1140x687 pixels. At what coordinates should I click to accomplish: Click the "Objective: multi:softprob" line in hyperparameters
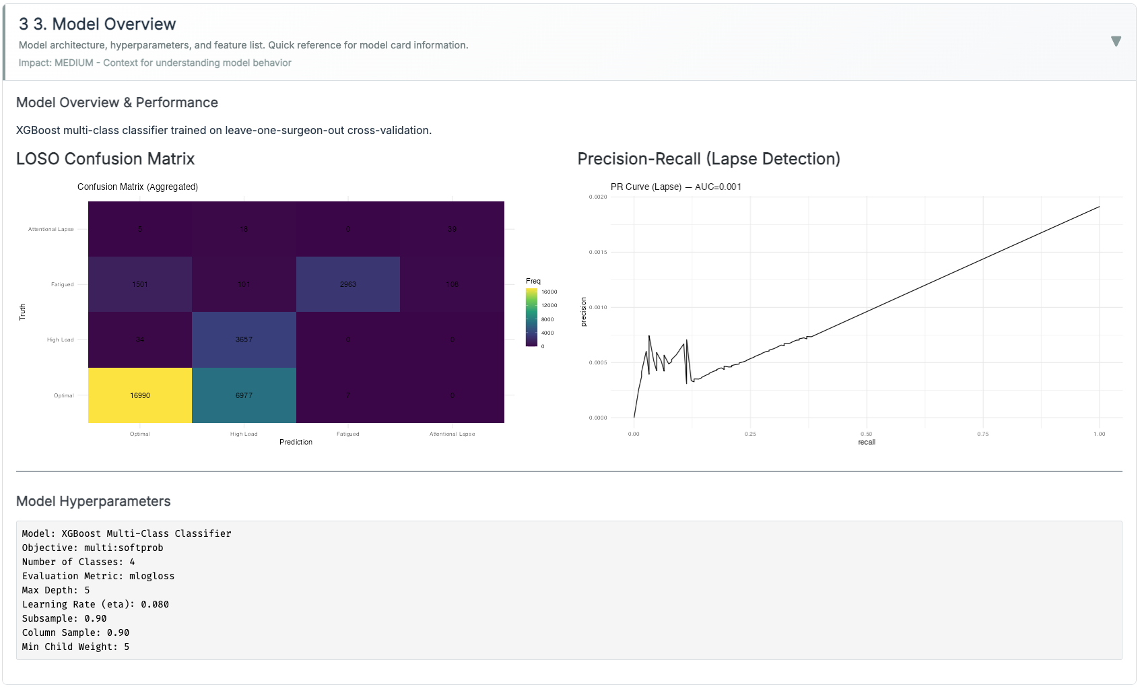pyautogui.click(x=92, y=548)
